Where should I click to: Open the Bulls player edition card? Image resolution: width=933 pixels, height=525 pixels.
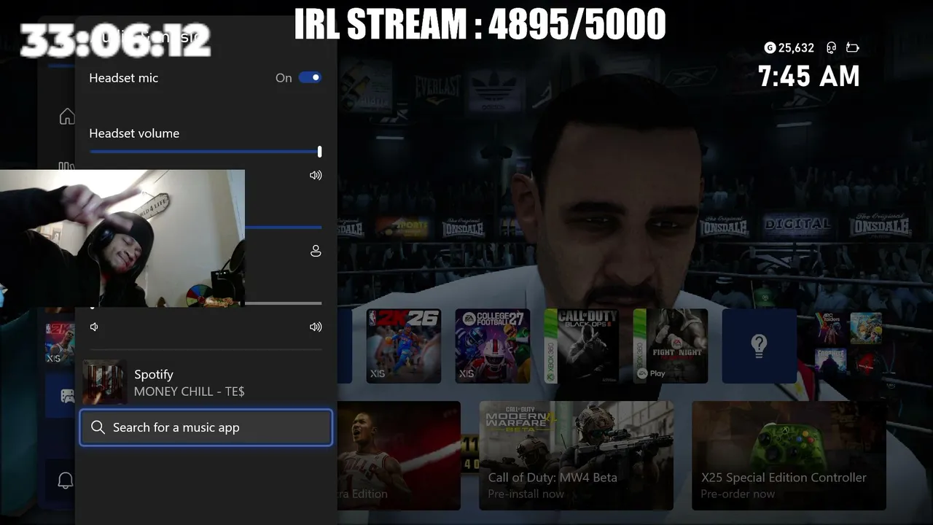[x=399, y=456]
